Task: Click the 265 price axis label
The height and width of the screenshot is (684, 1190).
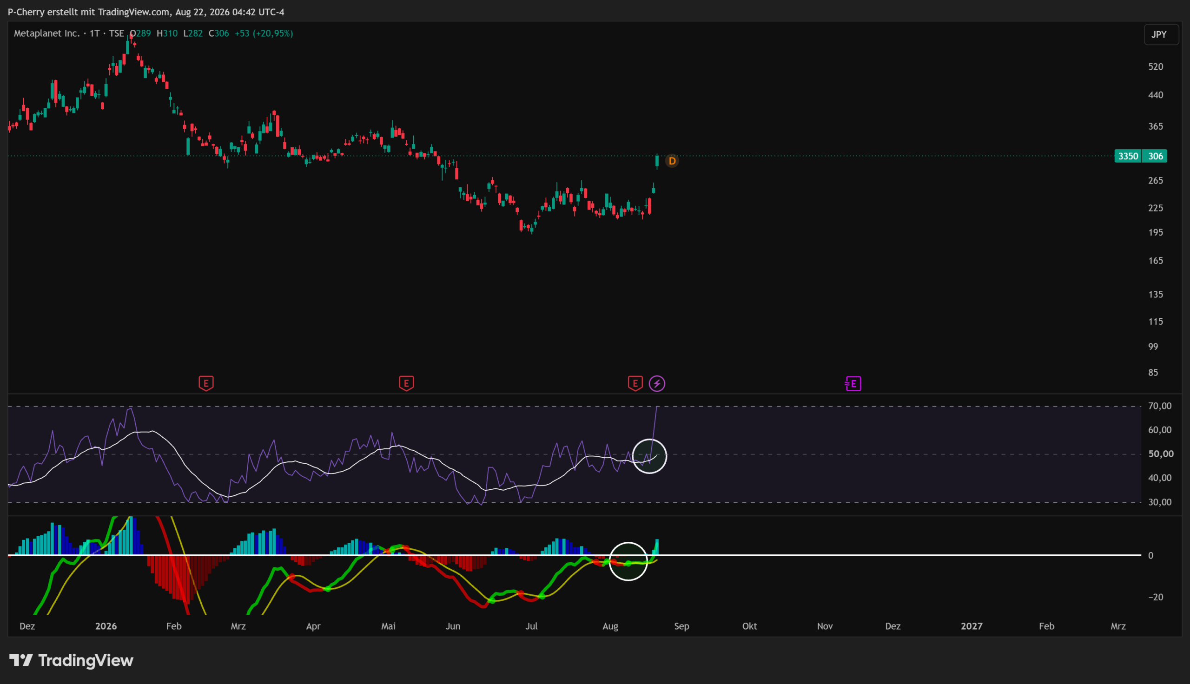Action: pyautogui.click(x=1156, y=180)
